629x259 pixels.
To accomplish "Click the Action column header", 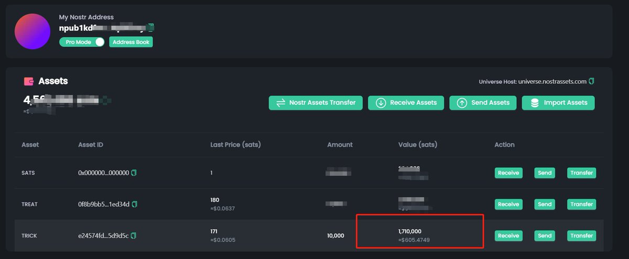I will [x=504, y=144].
